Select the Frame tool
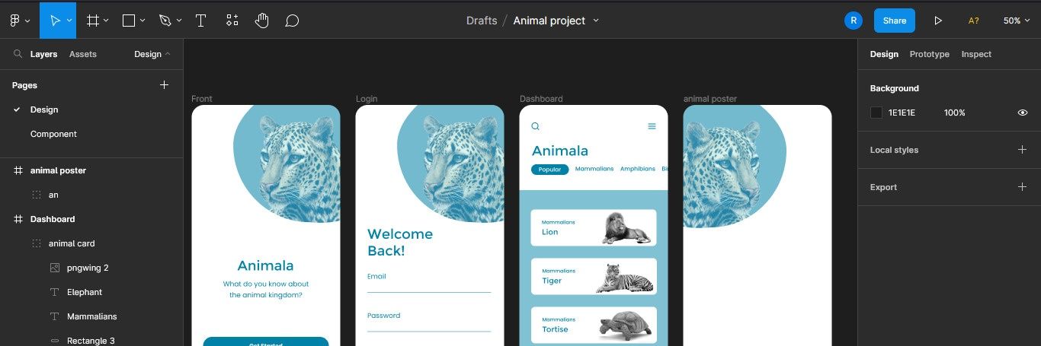 (93, 21)
